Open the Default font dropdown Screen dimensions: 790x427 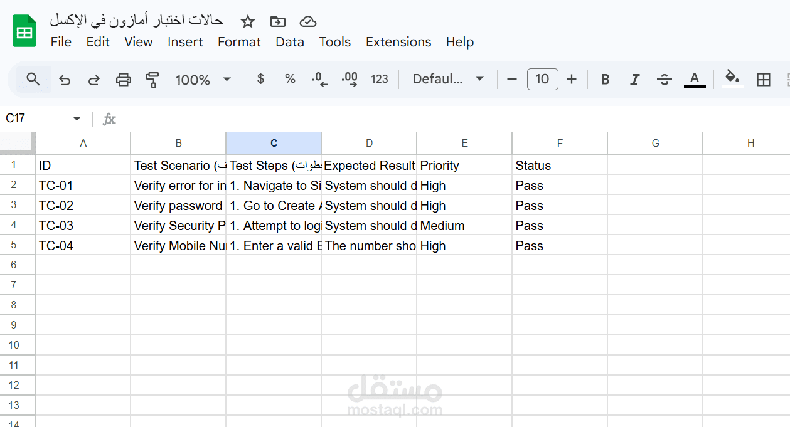(x=448, y=79)
